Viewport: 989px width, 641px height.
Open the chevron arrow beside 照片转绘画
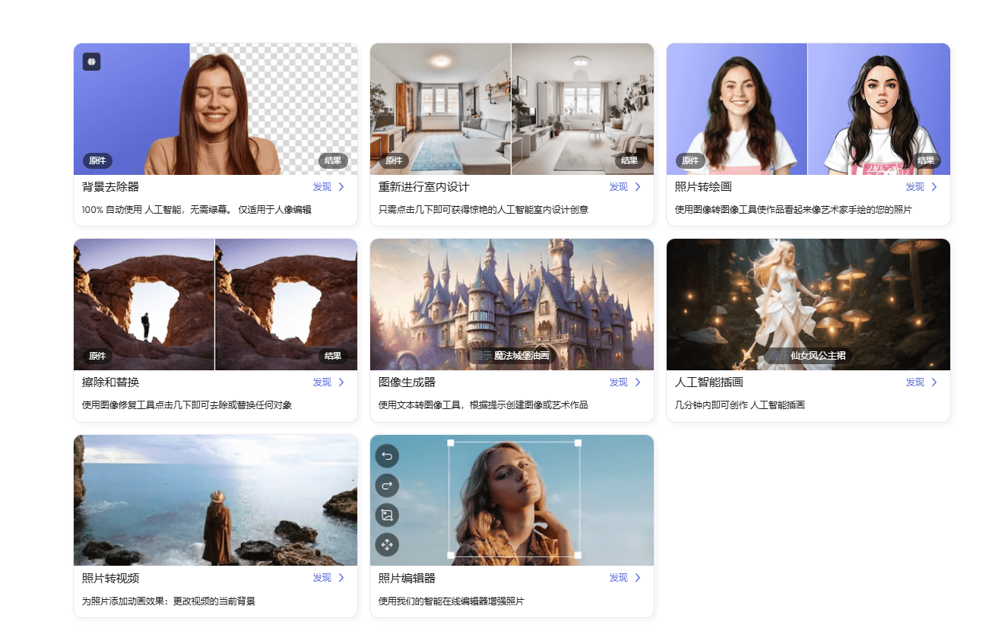(934, 187)
